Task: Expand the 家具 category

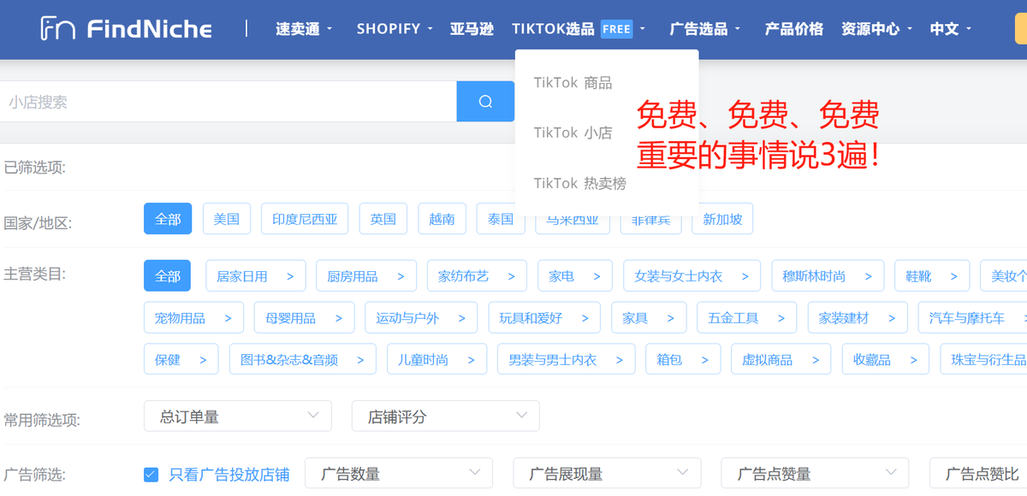Action: click(649, 318)
